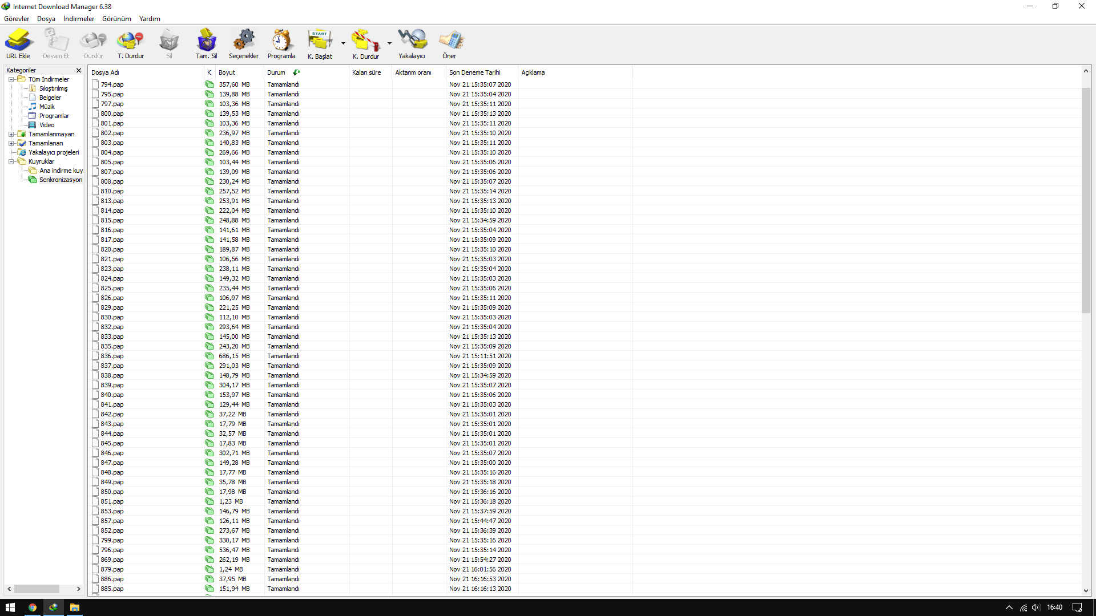The height and width of the screenshot is (616, 1096).
Task: Open dropdown arrow beside K. Başlat
Action: tap(343, 43)
